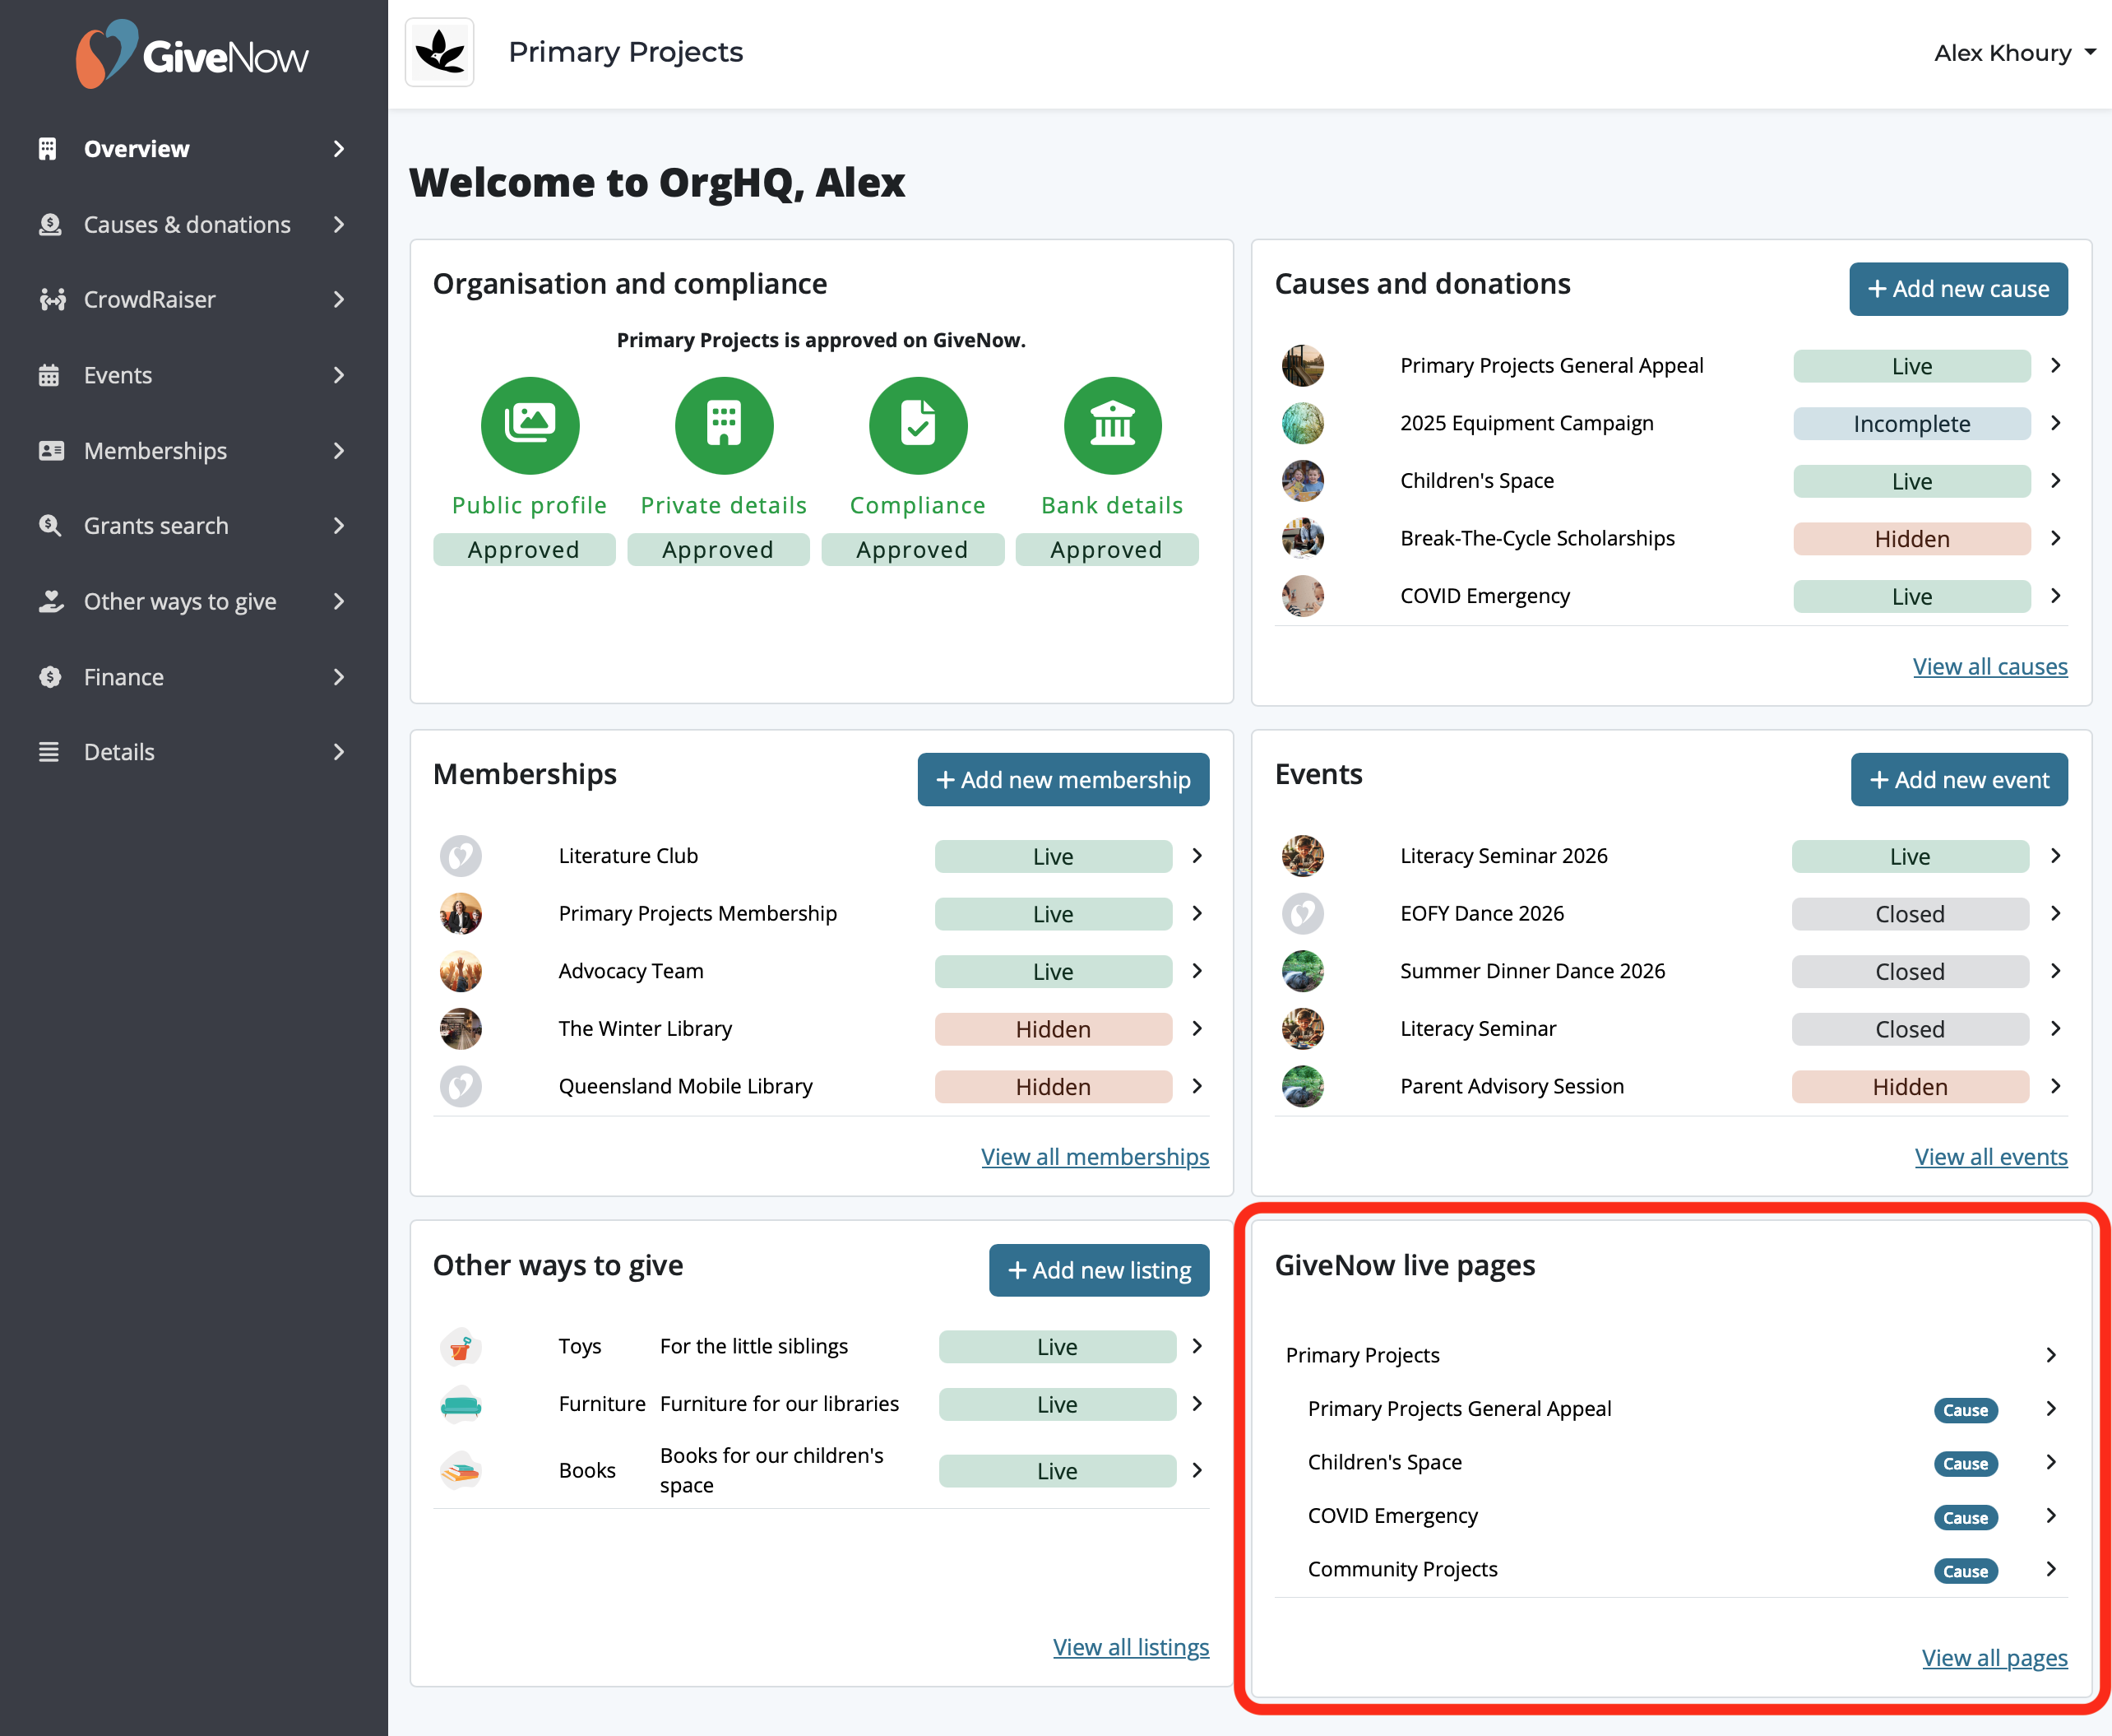Click the Other ways to give hand icon
This screenshot has height=1736, width=2112.
pyautogui.click(x=51, y=601)
